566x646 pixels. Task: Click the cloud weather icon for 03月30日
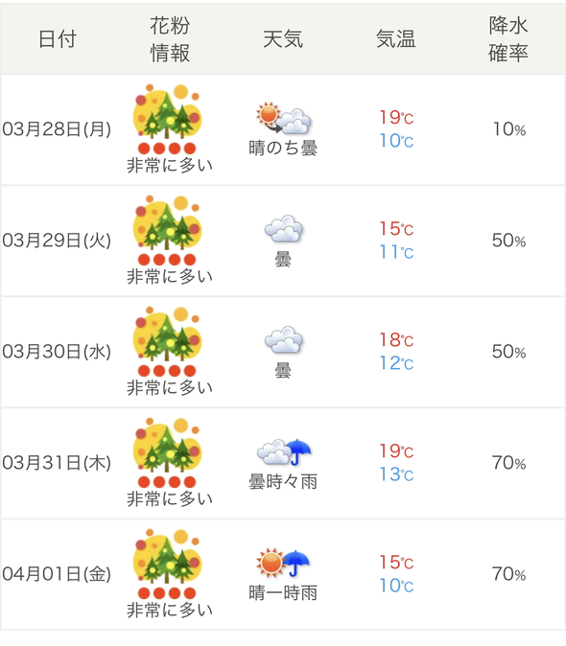coord(284,340)
